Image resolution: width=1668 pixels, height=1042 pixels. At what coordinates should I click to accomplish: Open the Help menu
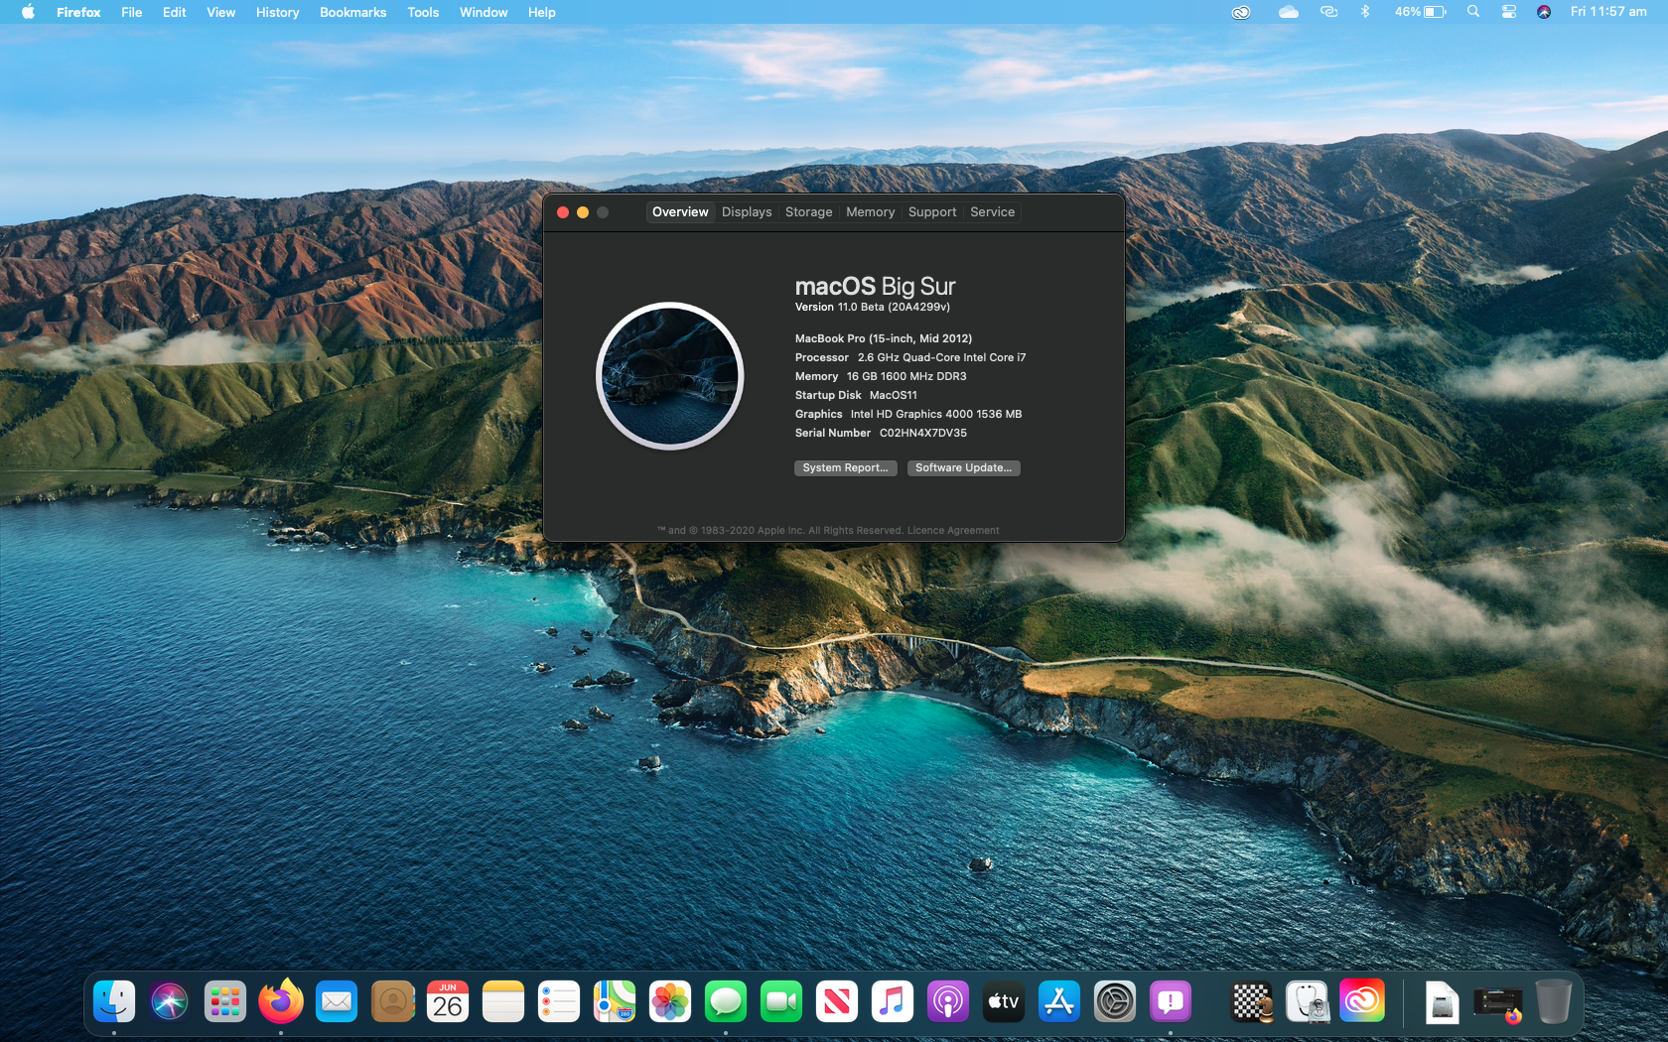[541, 12]
